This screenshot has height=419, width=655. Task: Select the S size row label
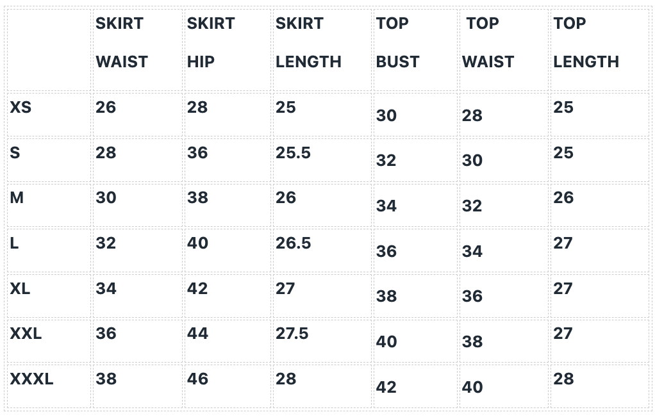[15, 152]
